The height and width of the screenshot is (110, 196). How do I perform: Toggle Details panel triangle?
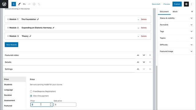[x=150, y=62]
